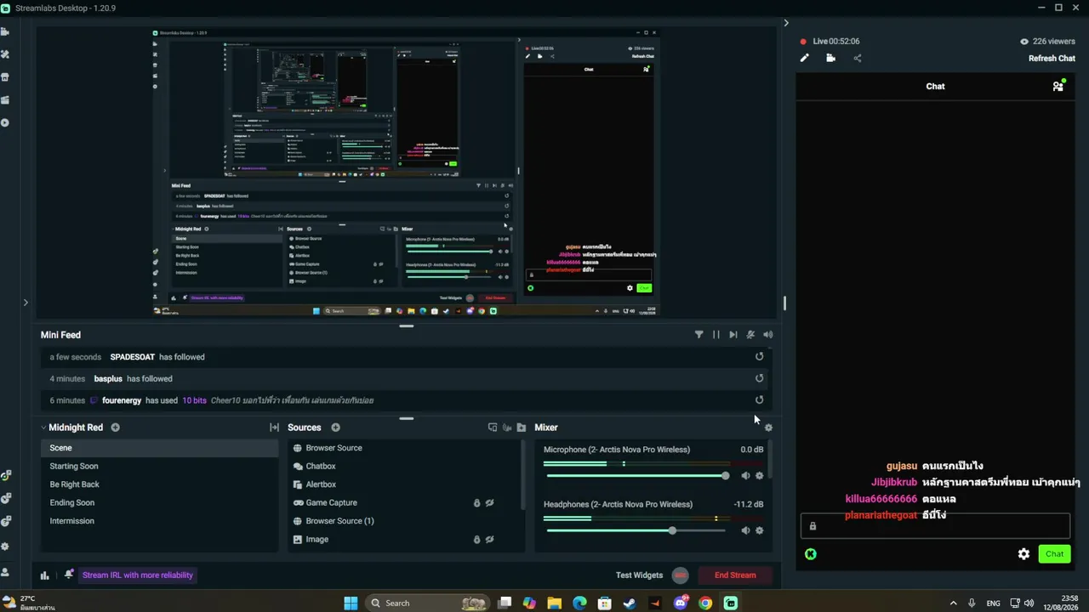Open the Themes icon in the left sidebar

click(4, 54)
